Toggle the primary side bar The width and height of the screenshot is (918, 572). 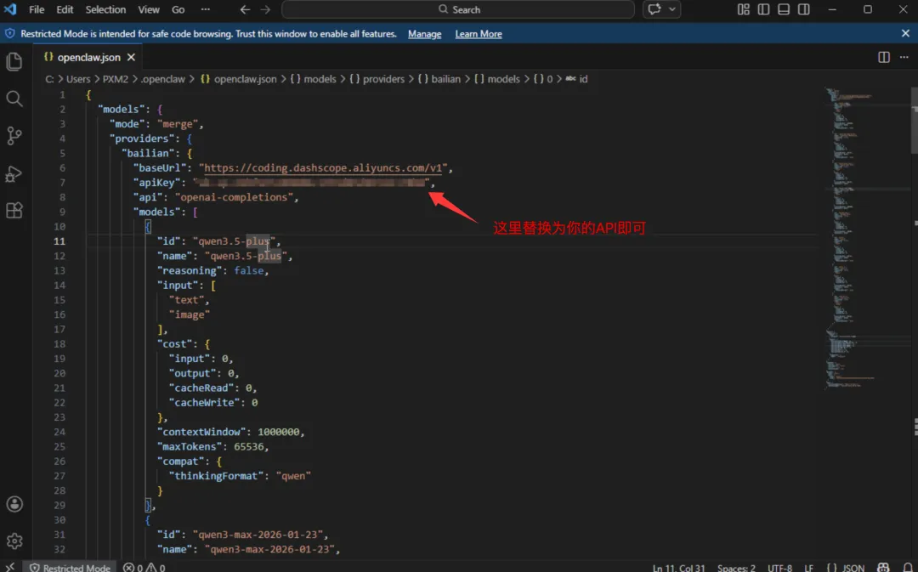pyautogui.click(x=763, y=9)
